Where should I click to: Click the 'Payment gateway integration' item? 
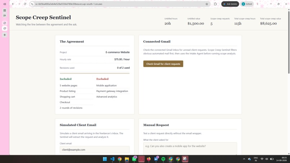(x=112, y=91)
